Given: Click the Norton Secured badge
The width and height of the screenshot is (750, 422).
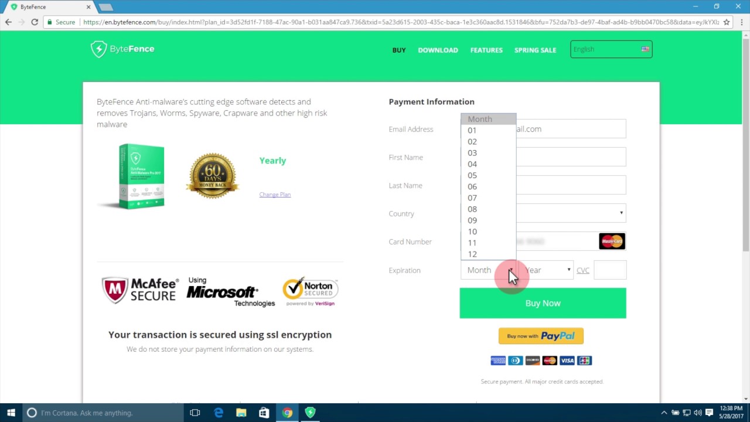Looking at the screenshot, I should coord(311,291).
